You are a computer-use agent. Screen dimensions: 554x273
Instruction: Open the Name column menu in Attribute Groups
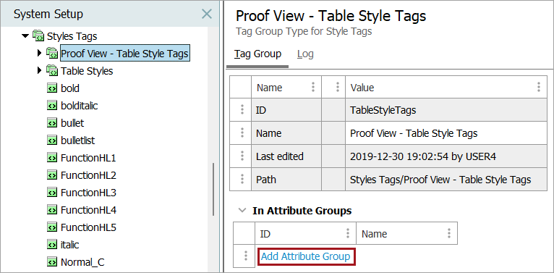pos(449,233)
